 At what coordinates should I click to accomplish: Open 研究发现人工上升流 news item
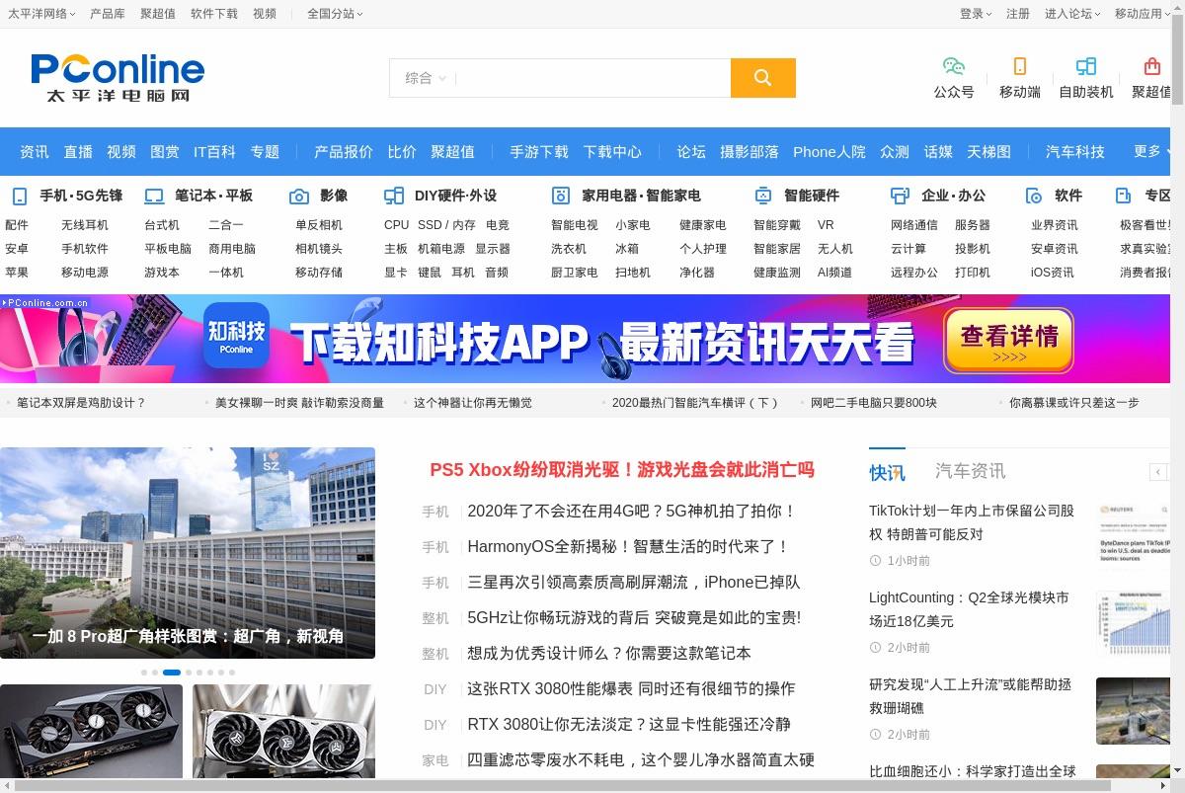[x=970, y=696]
